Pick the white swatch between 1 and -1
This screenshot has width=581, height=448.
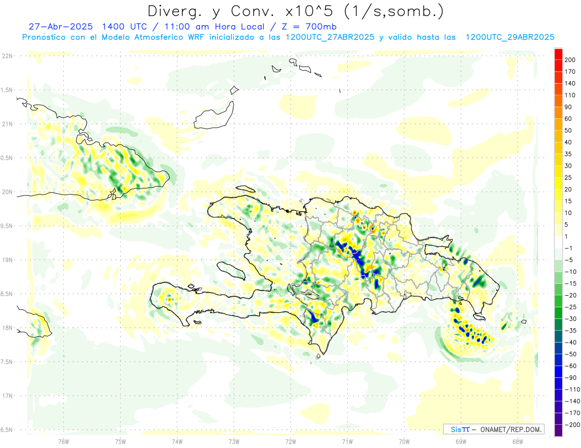click(x=558, y=242)
